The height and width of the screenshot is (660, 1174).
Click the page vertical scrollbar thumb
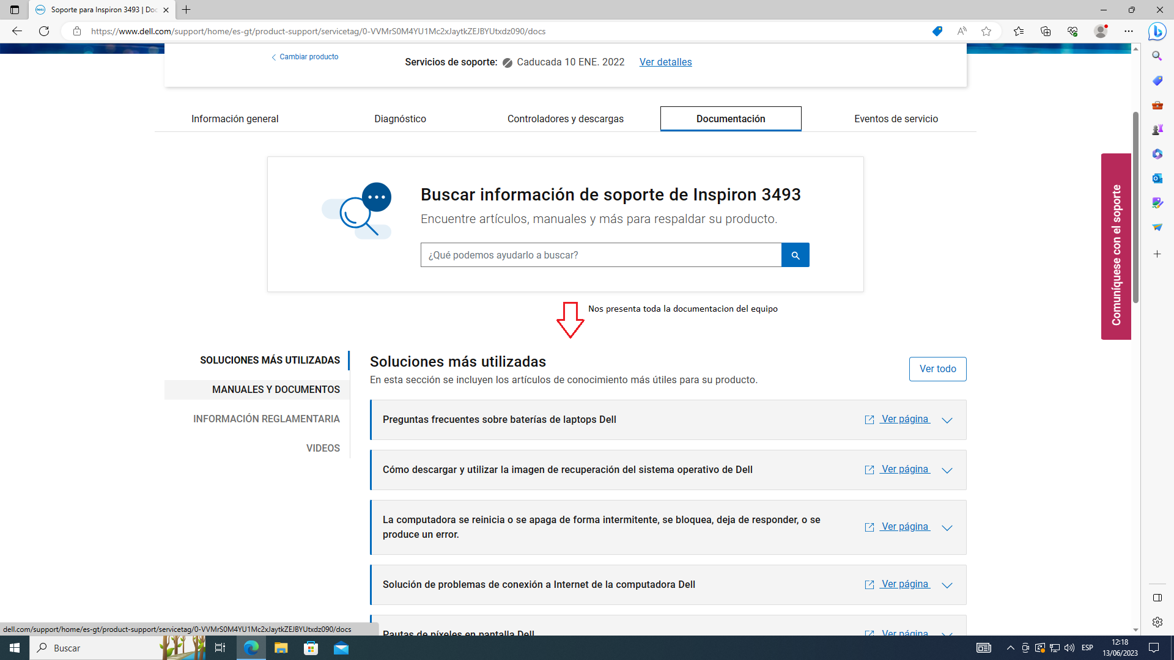tap(1135, 208)
